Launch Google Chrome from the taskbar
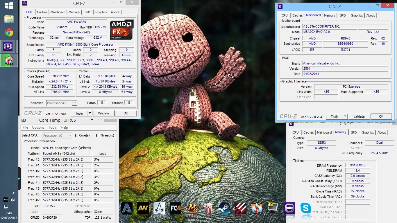This screenshot has height=223, width=397. [x=9, y=33]
